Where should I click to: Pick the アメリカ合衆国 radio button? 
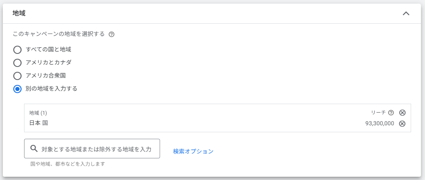click(17, 76)
